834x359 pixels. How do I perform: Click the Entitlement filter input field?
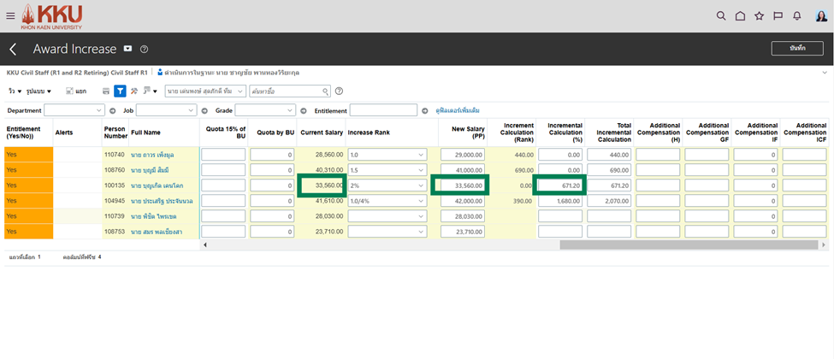point(383,110)
